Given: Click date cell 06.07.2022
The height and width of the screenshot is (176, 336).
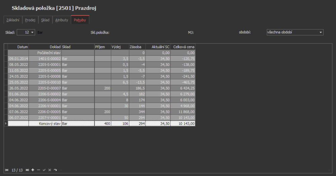Looking at the screenshot, I should click(18, 118).
